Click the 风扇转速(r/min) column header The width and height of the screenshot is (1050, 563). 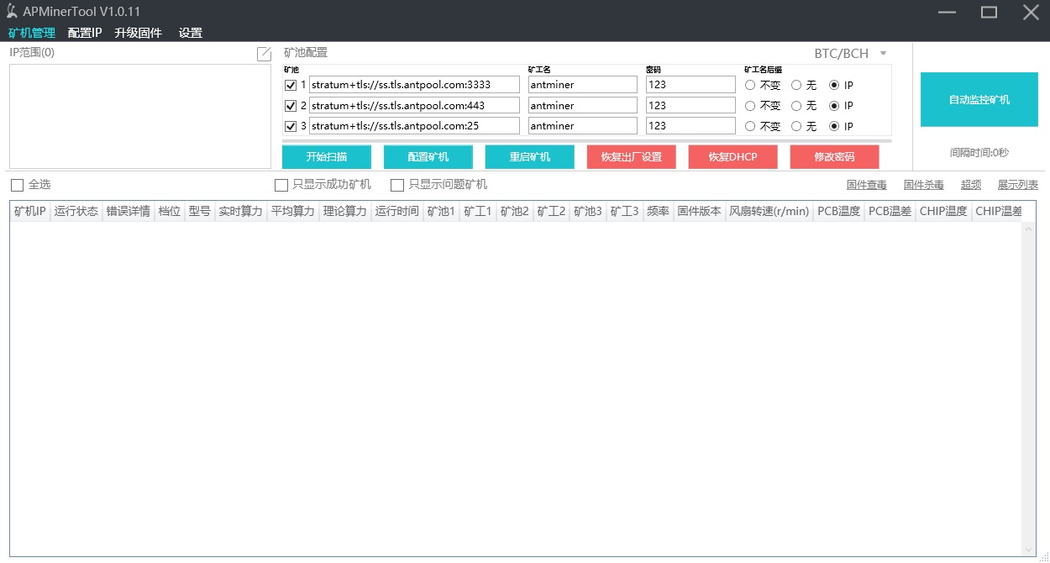tap(769, 212)
